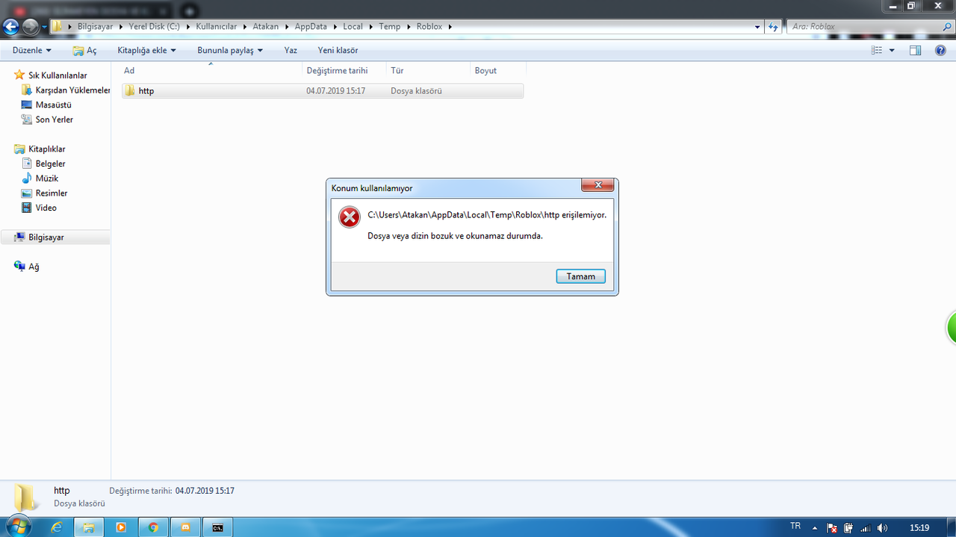Click the power/battery tray icon
956x537 pixels.
click(x=849, y=527)
